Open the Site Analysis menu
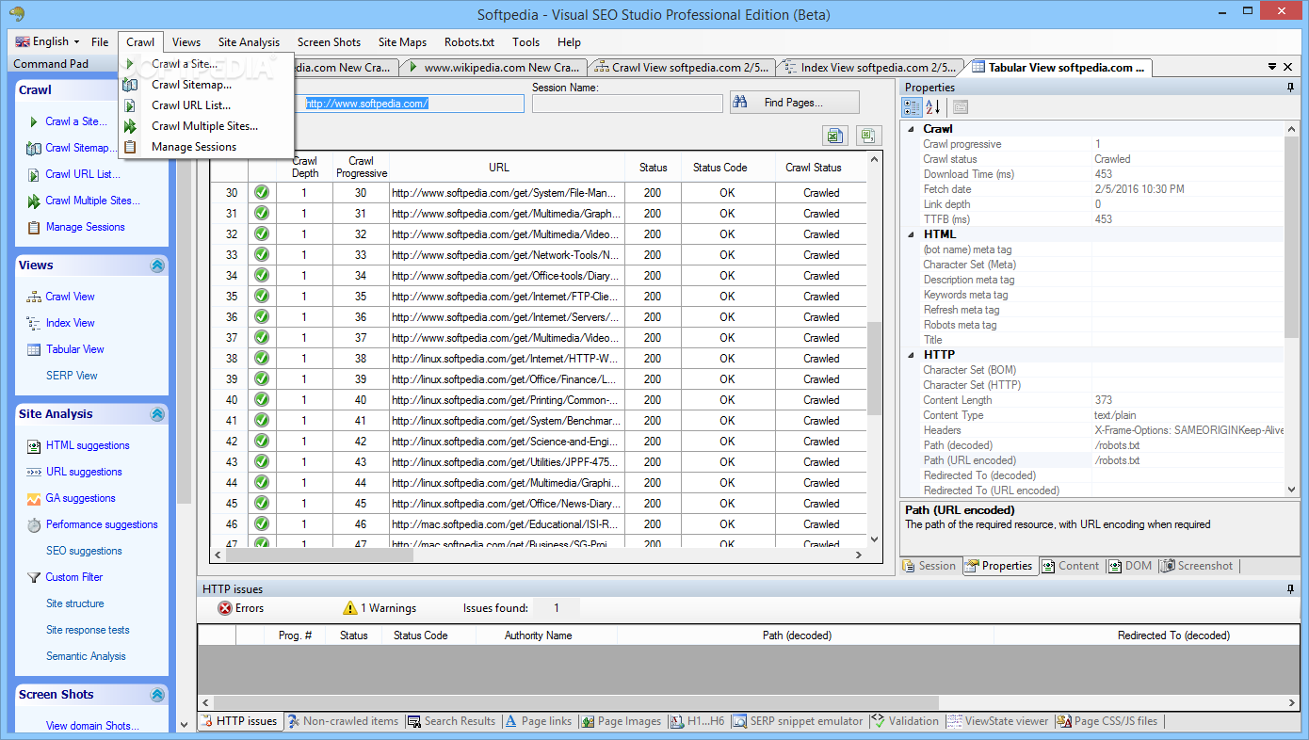The image size is (1309, 740). 249,42
